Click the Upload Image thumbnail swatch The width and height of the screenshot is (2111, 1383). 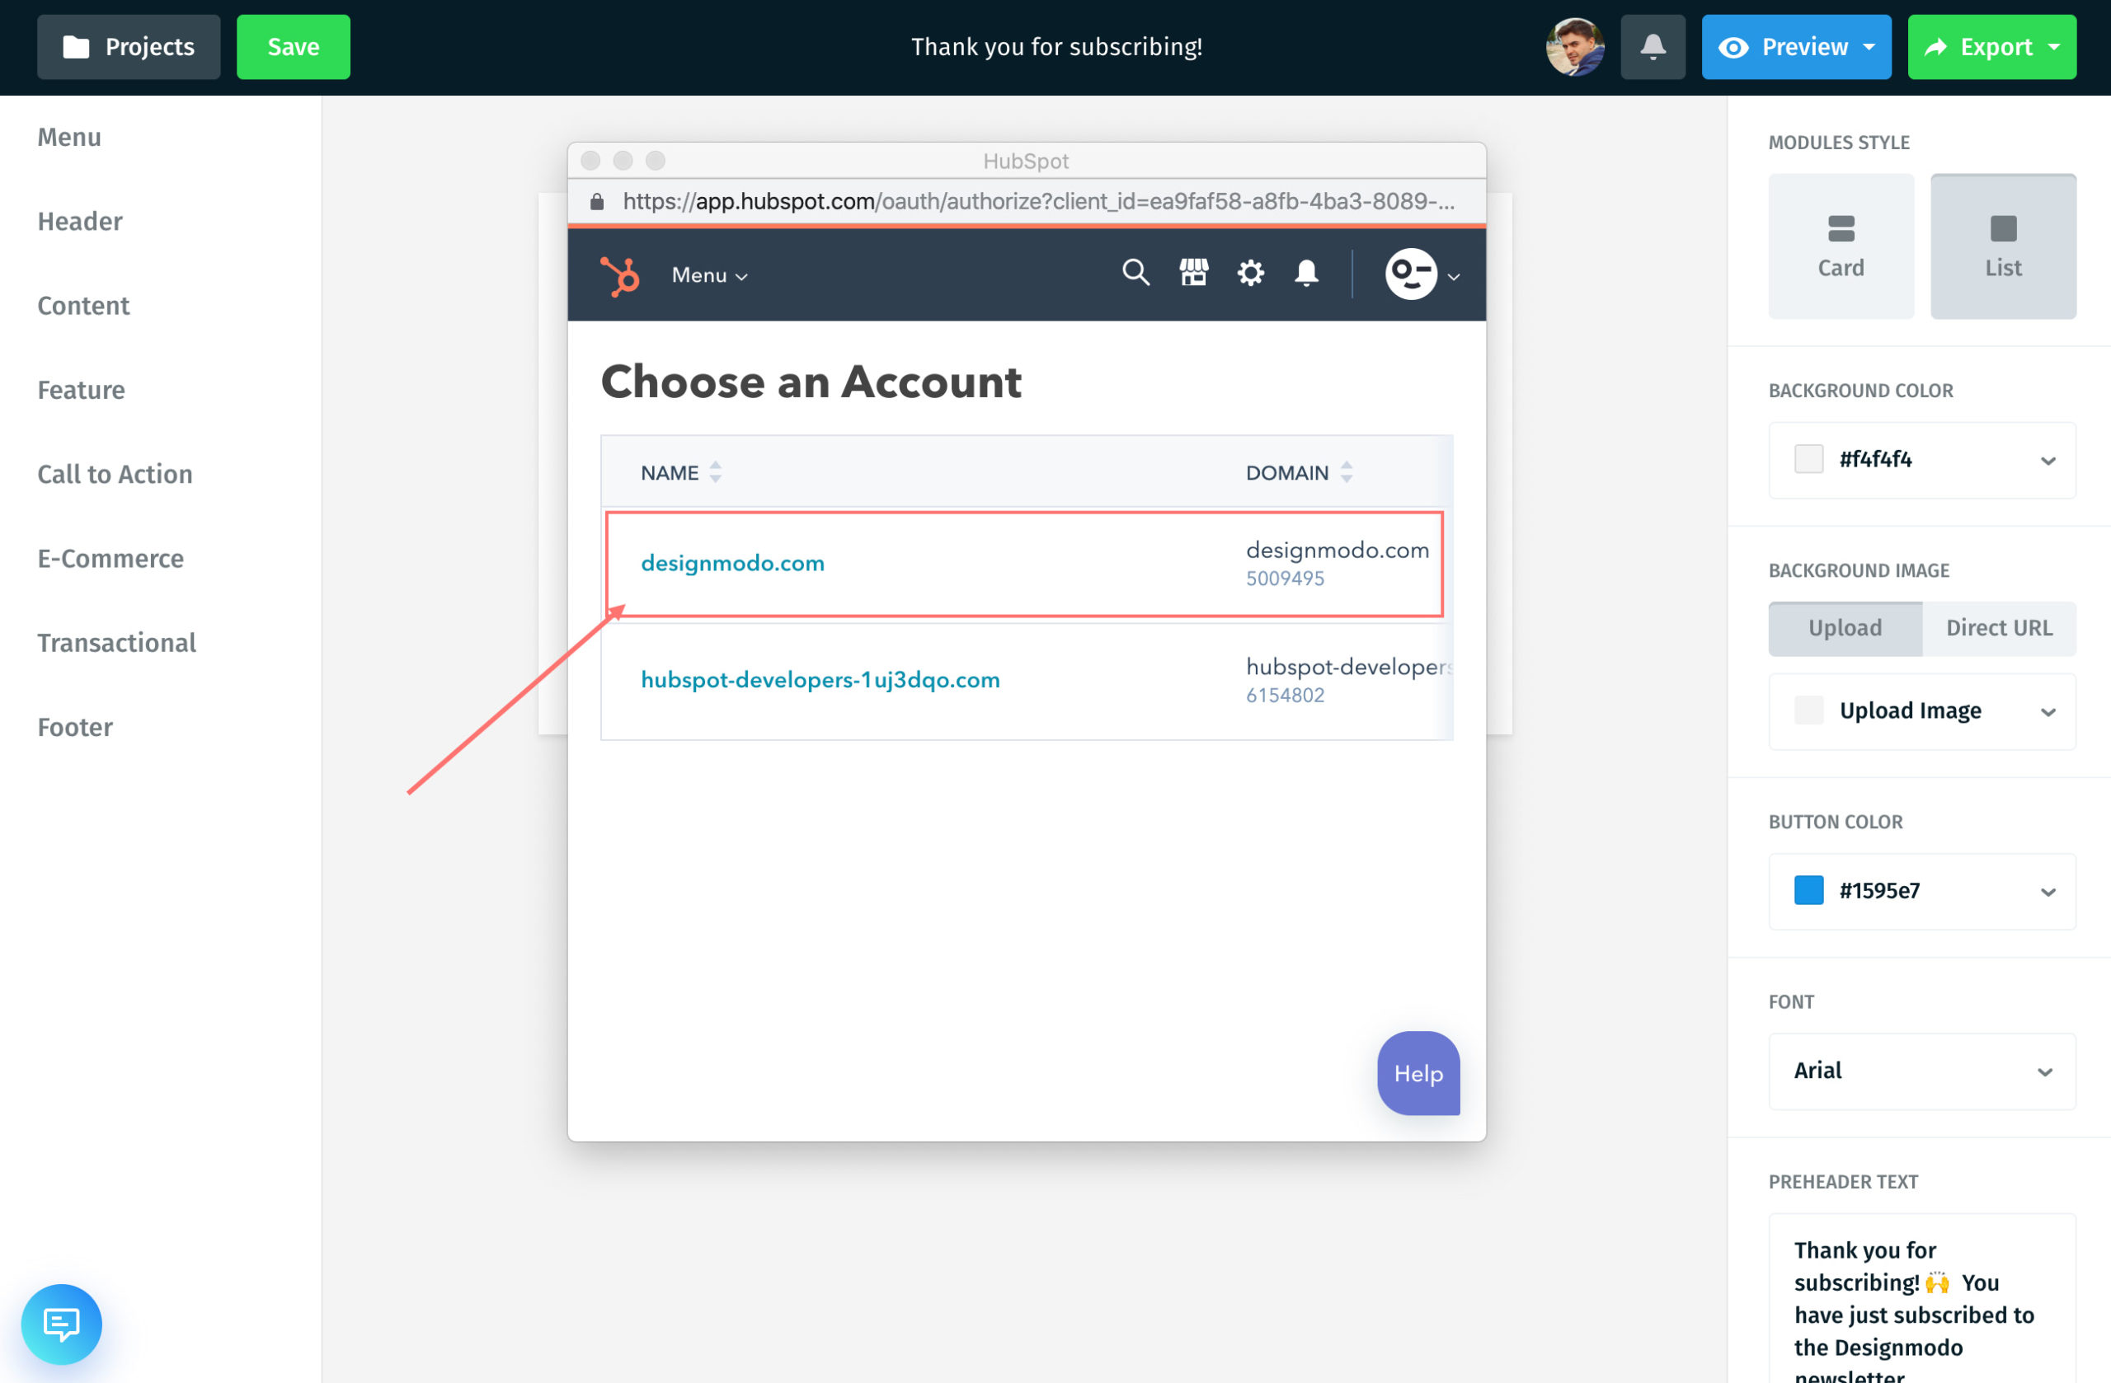[x=1808, y=710]
